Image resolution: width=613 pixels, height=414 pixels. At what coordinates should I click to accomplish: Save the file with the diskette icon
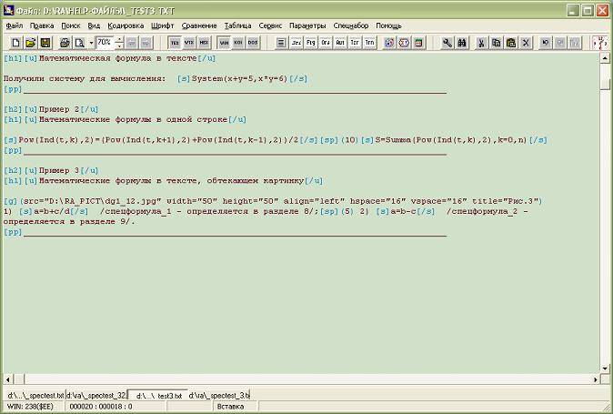pos(45,43)
